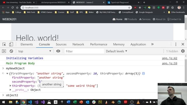Open Windows Start menu

tap(4, 102)
